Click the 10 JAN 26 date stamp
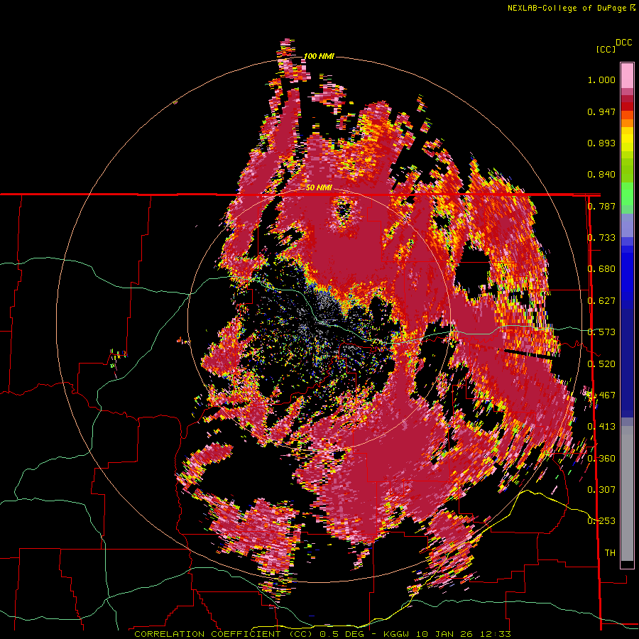The image size is (639, 639). (x=444, y=634)
